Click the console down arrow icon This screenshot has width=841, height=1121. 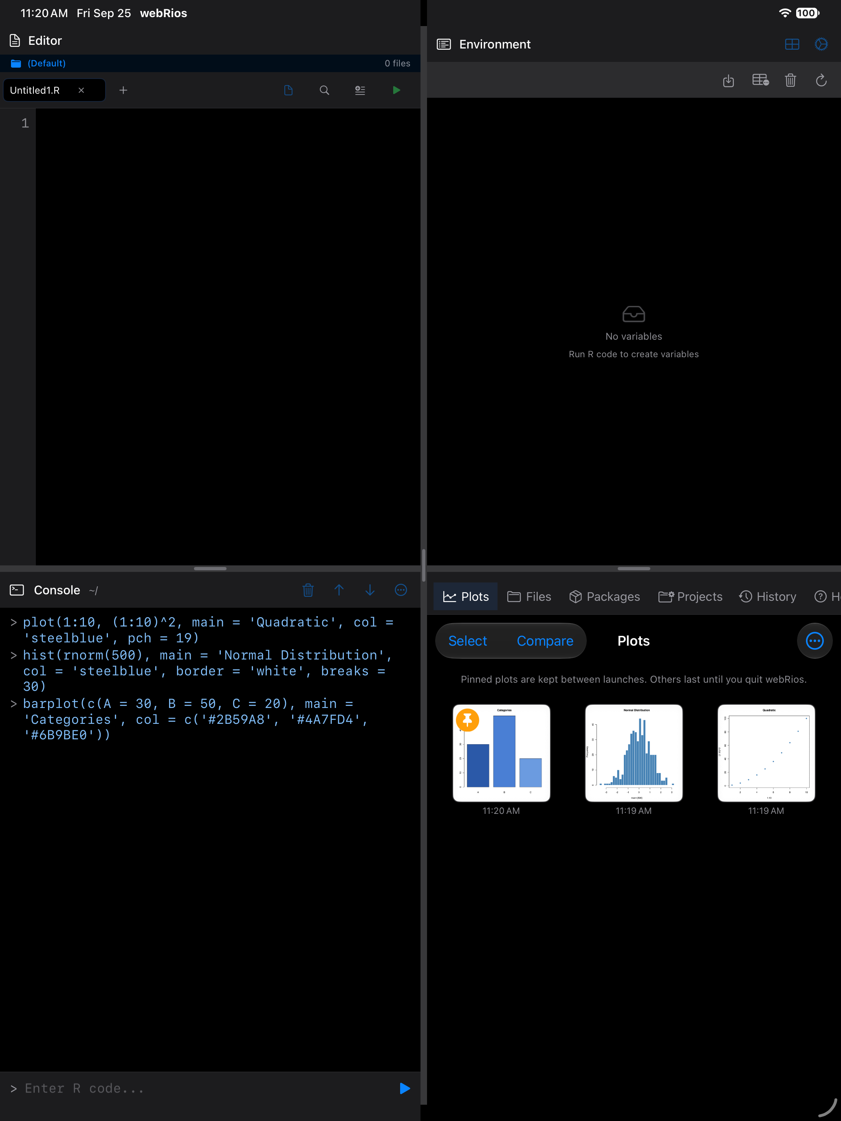pyautogui.click(x=370, y=590)
